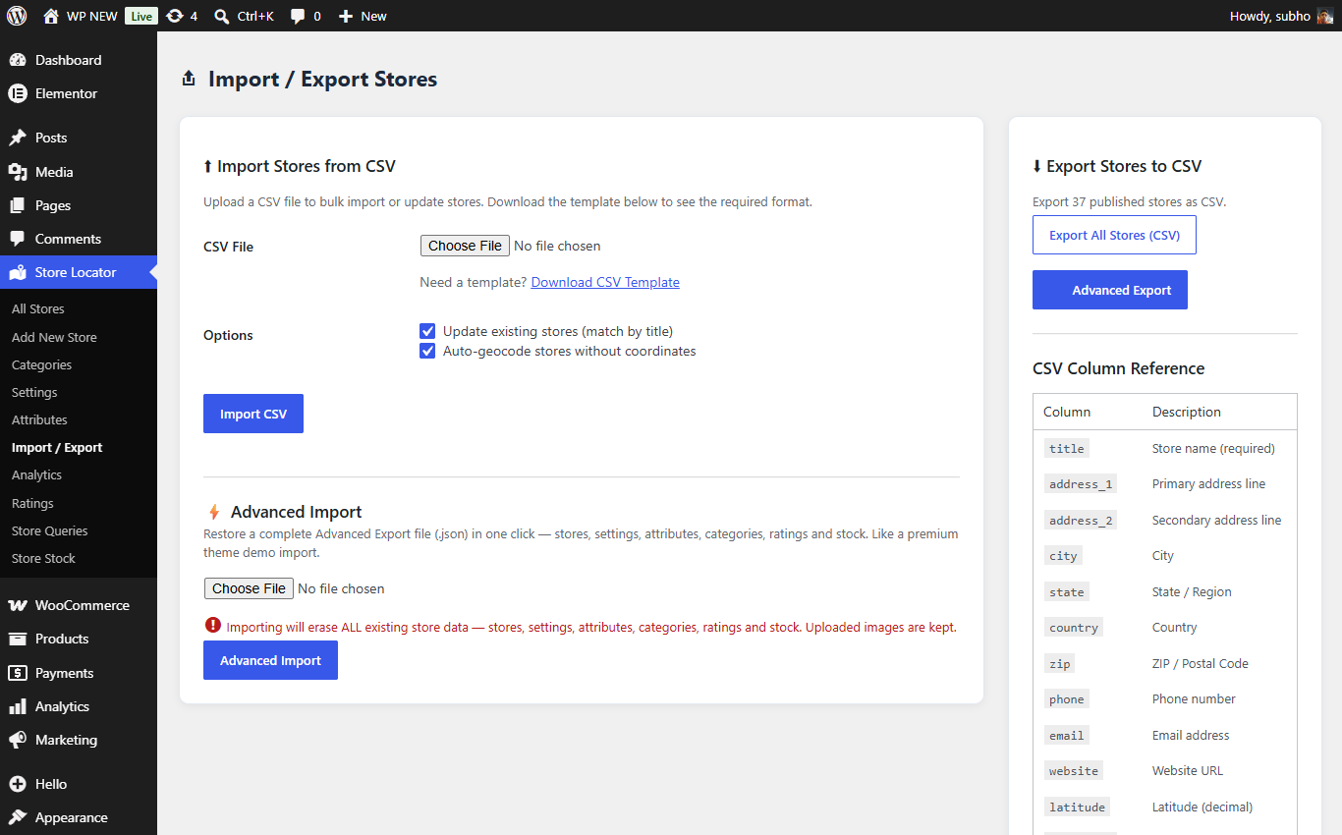The width and height of the screenshot is (1342, 835).
Task: Uncheck Auto-geocode stores without coordinates
Action: [427, 351]
